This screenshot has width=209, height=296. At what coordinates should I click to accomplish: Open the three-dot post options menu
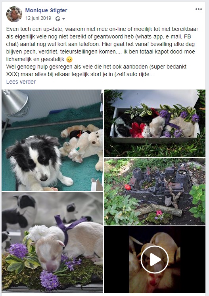(x=198, y=9)
